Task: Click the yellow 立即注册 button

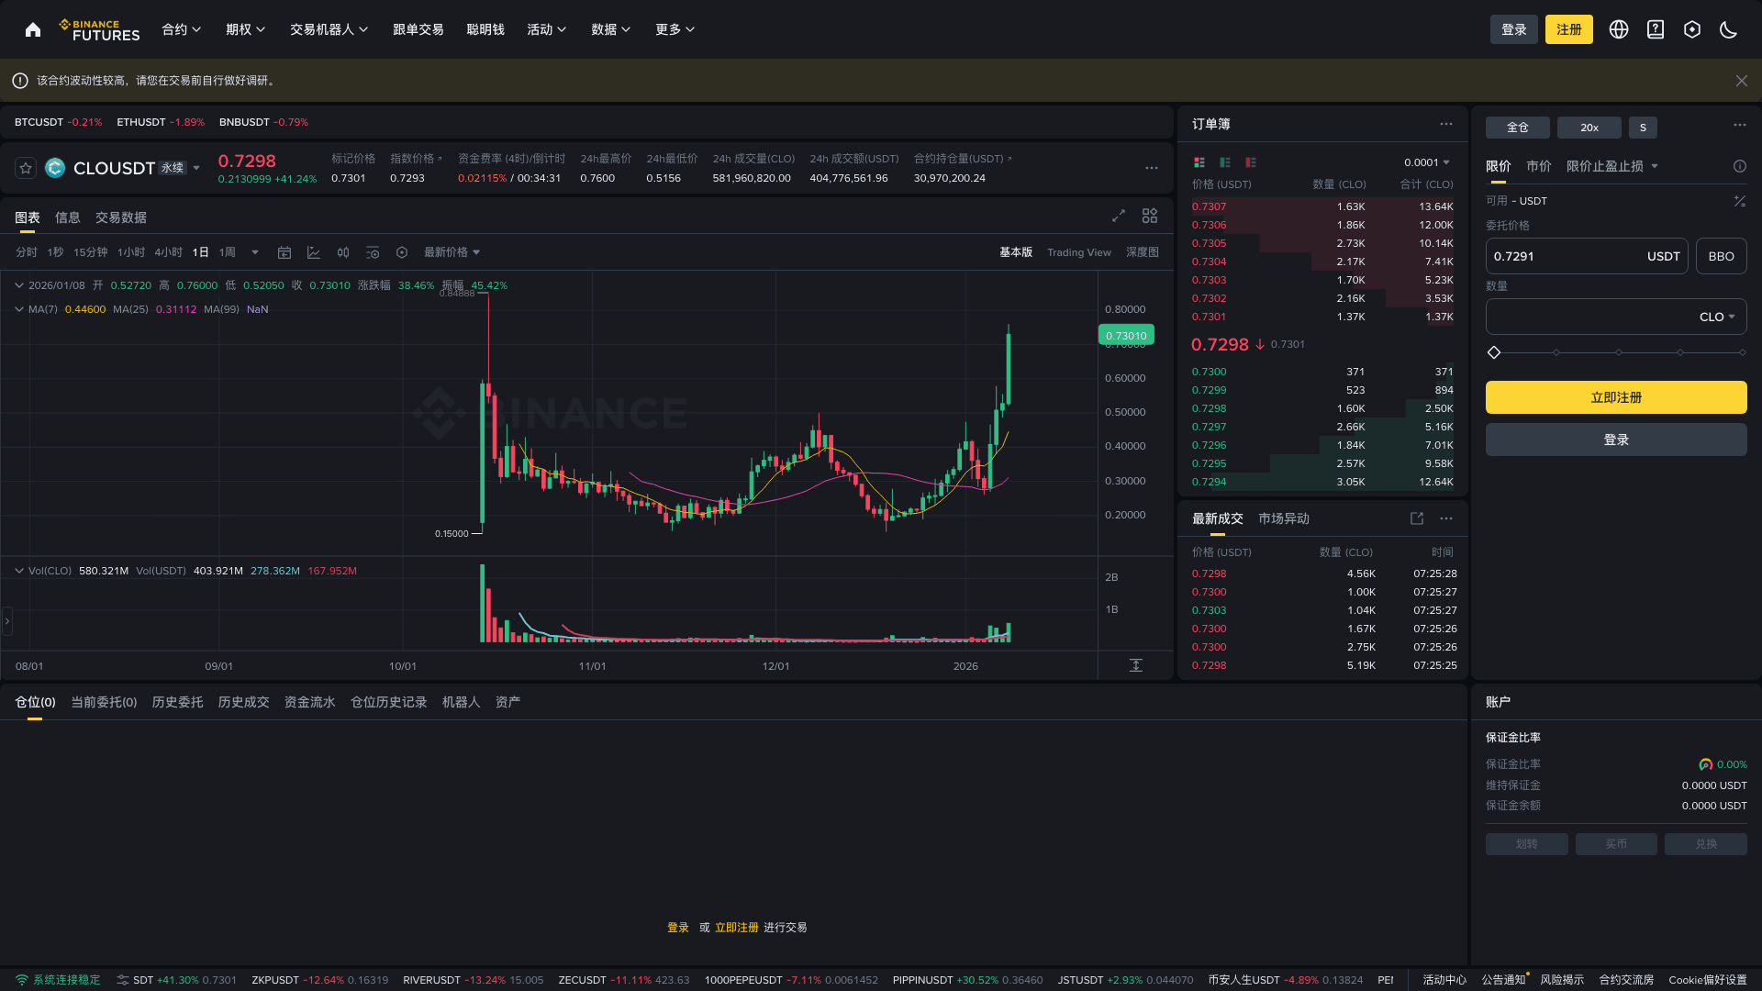Action: pyautogui.click(x=1616, y=397)
